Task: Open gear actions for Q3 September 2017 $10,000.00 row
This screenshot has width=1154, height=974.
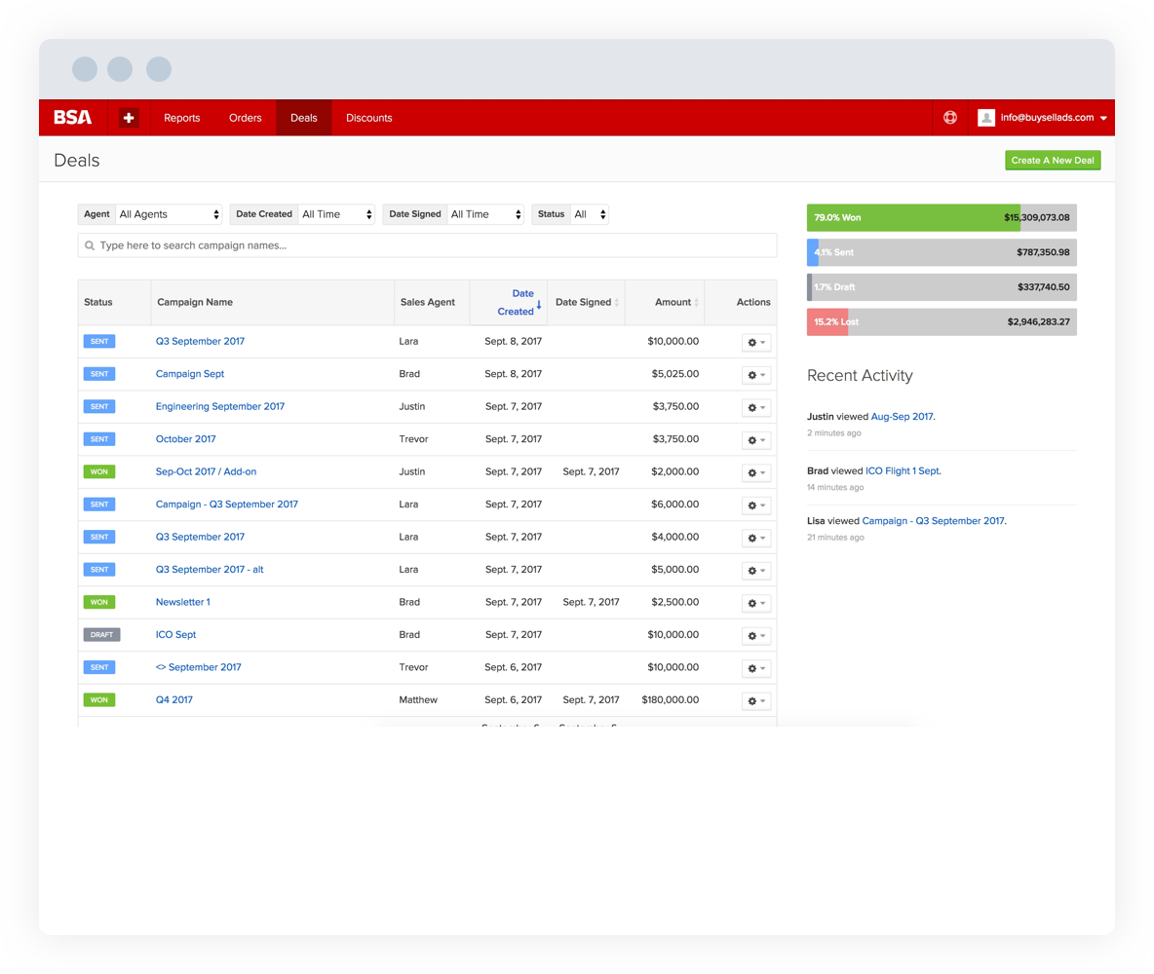Action: pyautogui.click(x=756, y=342)
